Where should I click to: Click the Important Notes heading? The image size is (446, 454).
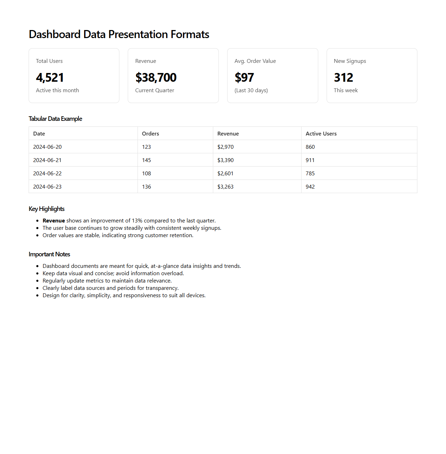point(50,254)
